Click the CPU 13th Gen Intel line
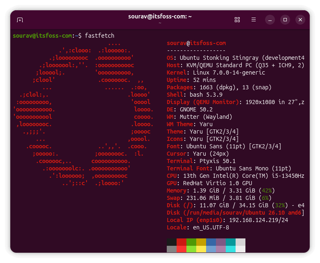Screen dimensions: 320x263 point(236,176)
